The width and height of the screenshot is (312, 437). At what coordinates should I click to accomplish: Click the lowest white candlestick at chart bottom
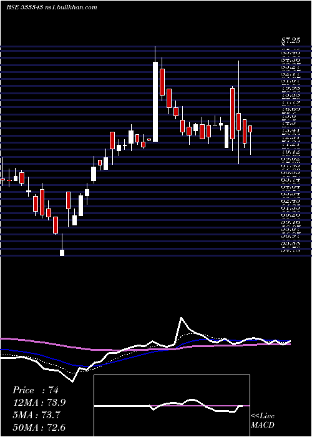(x=62, y=252)
